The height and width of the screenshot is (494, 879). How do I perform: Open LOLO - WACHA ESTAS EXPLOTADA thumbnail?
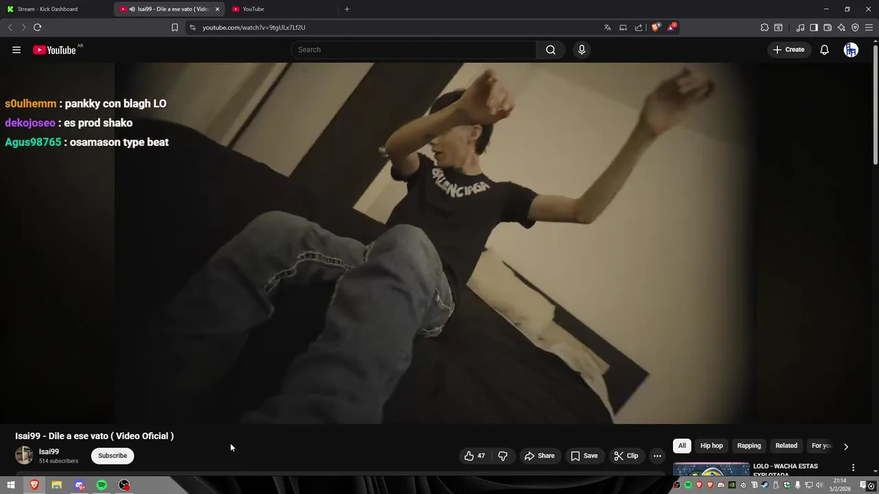[x=711, y=469]
